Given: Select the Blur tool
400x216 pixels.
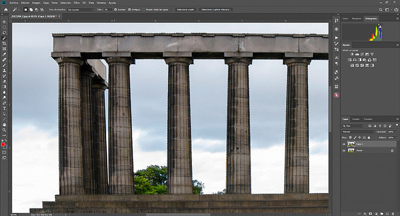Looking at the screenshot, I should pos(4,92).
